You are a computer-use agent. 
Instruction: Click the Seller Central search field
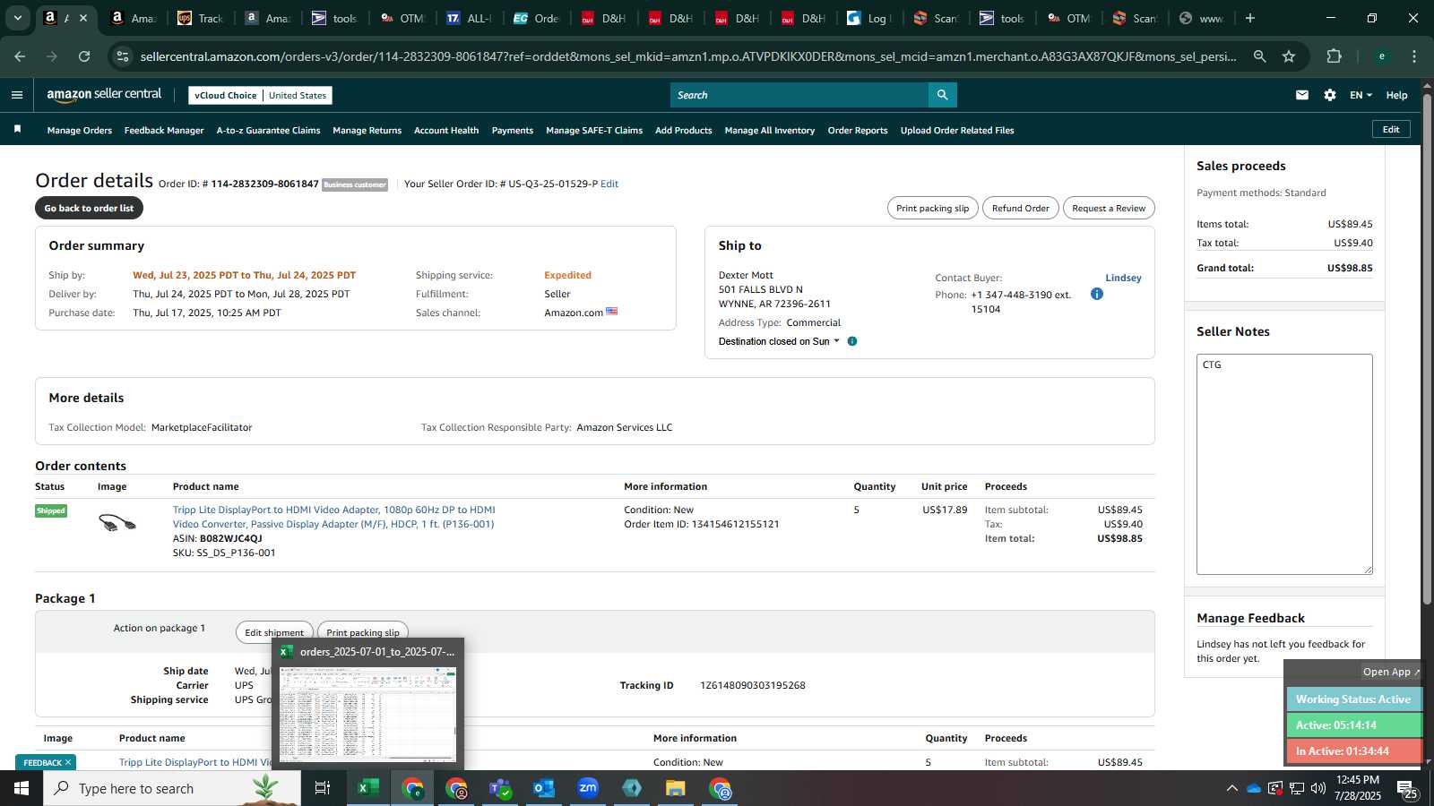(799, 95)
